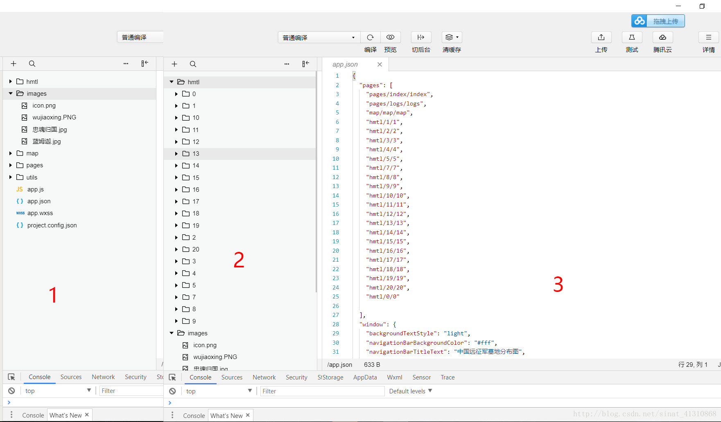Focus the Filter field in right console
Viewport: 721px width, 422px height.
pos(322,391)
